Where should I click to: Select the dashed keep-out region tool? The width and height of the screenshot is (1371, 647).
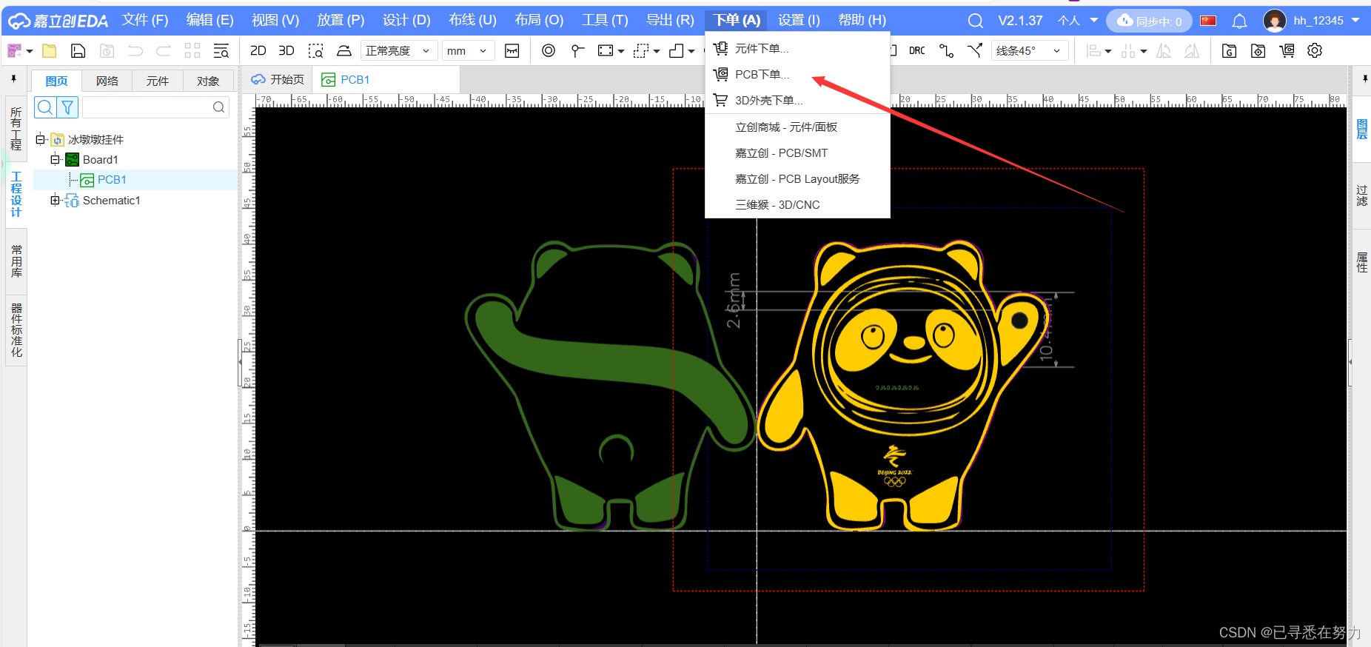pyautogui.click(x=641, y=50)
